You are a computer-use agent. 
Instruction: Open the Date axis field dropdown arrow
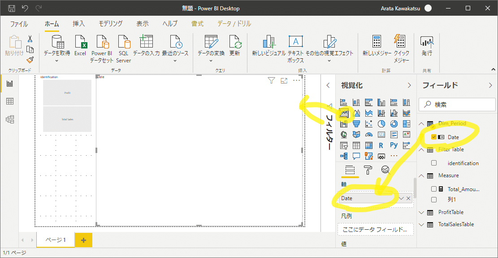(402, 198)
